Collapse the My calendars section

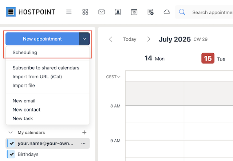[11, 132]
